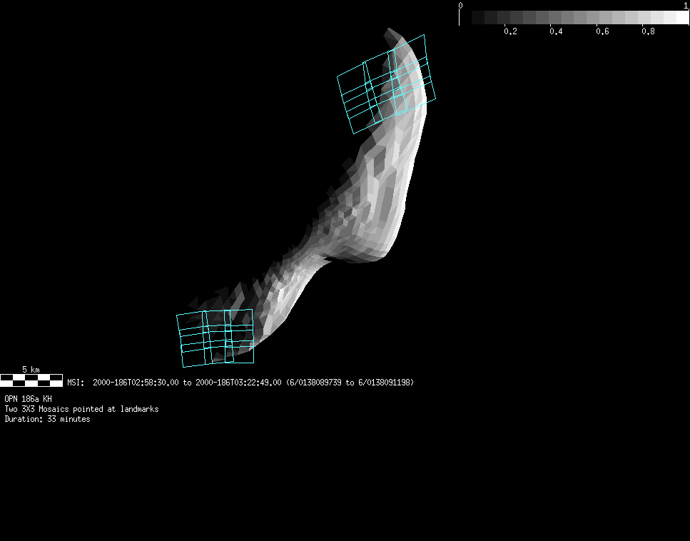Click the checkered 5 km scale bar
The height and width of the screenshot is (541, 690).
click(x=31, y=380)
